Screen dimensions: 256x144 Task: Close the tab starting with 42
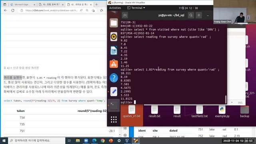click(x=91, y=4)
